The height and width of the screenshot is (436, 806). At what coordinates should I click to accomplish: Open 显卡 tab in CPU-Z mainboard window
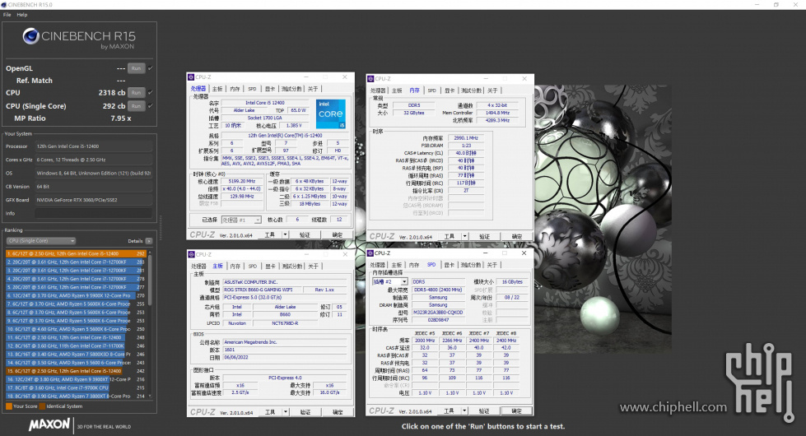270,266
